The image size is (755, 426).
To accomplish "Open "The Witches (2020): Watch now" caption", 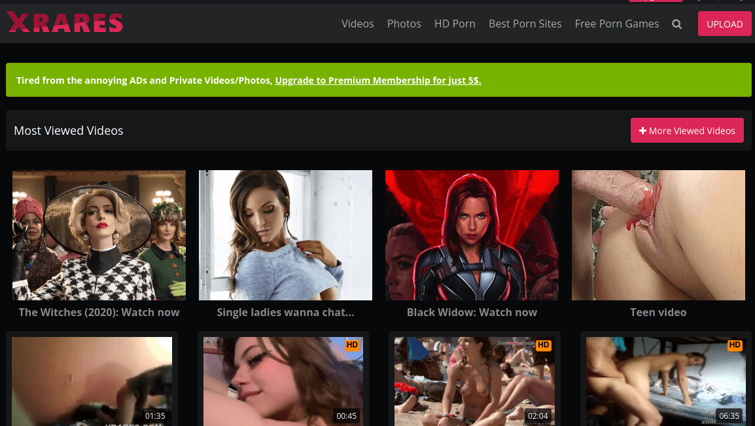I will [x=99, y=312].
